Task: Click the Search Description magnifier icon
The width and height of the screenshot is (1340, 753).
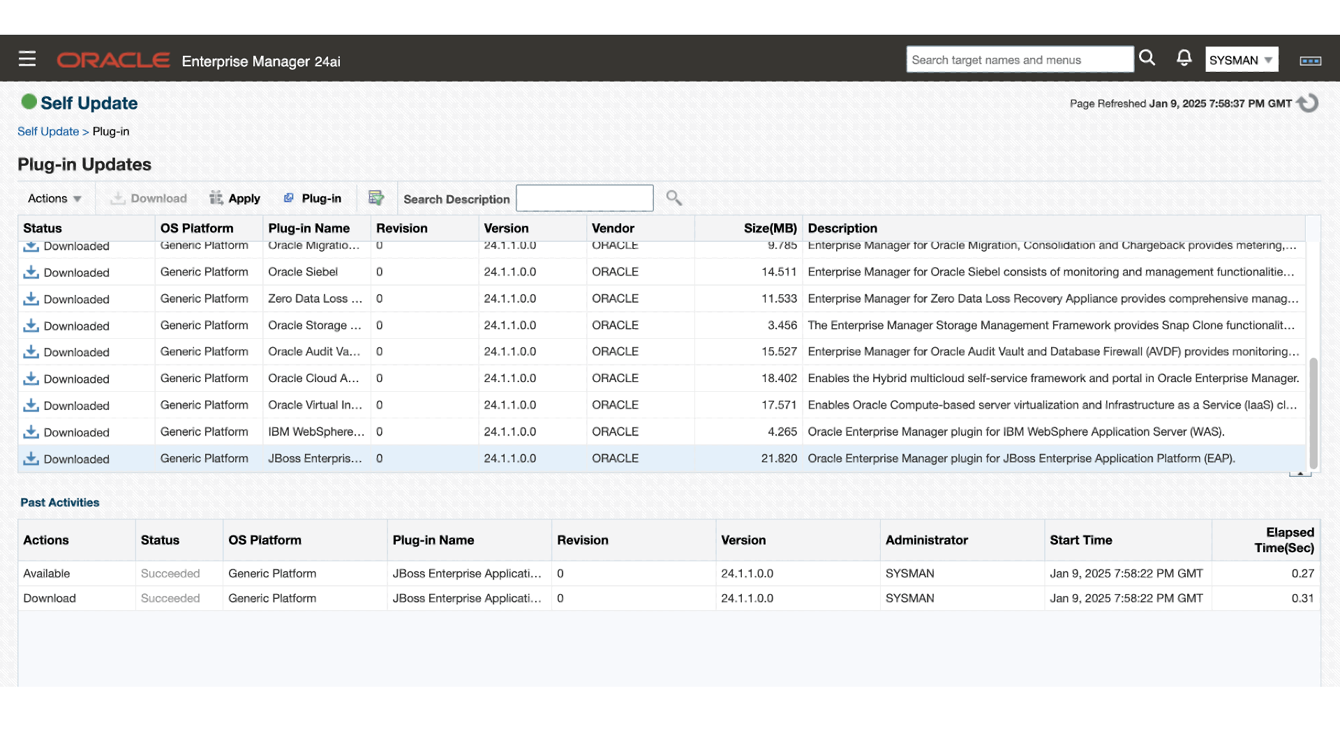Action: (x=673, y=198)
